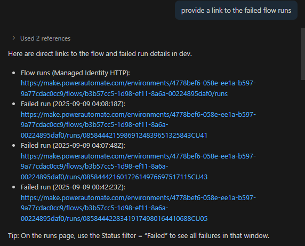This screenshot has width=305, height=246.
Task: Click the chat scrollbar thumb
Action: [x=303, y=54]
